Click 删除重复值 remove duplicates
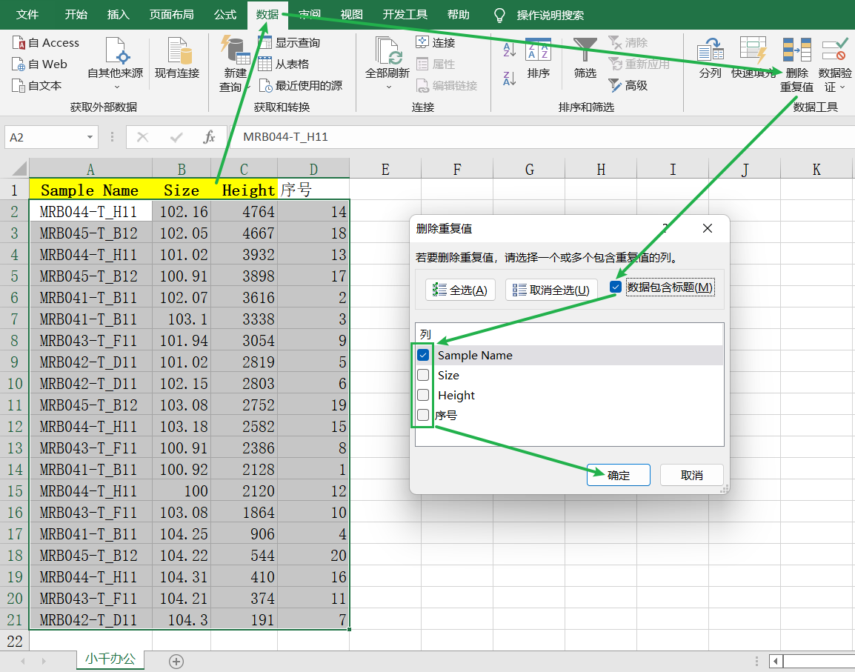The width and height of the screenshot is (855, 672). [796, 64]
